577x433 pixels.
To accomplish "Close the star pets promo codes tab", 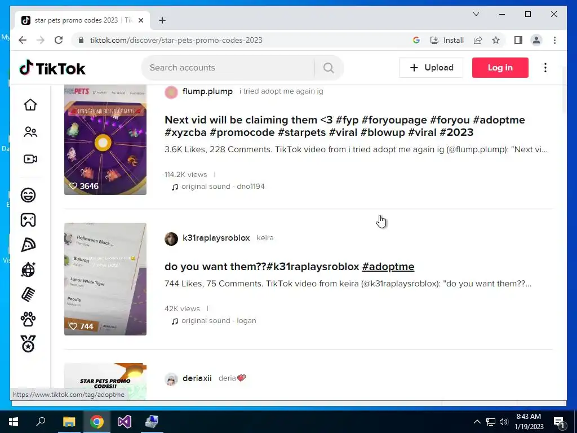I will pyautogui.click(x=140, y=20).
